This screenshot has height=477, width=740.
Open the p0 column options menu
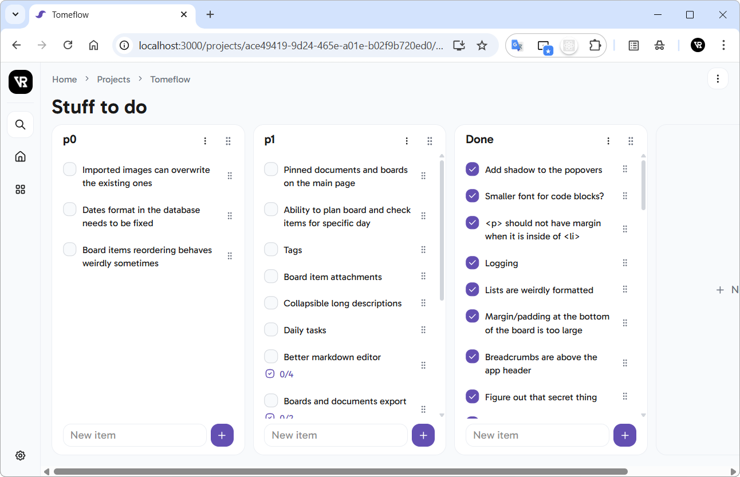[205, 141]
